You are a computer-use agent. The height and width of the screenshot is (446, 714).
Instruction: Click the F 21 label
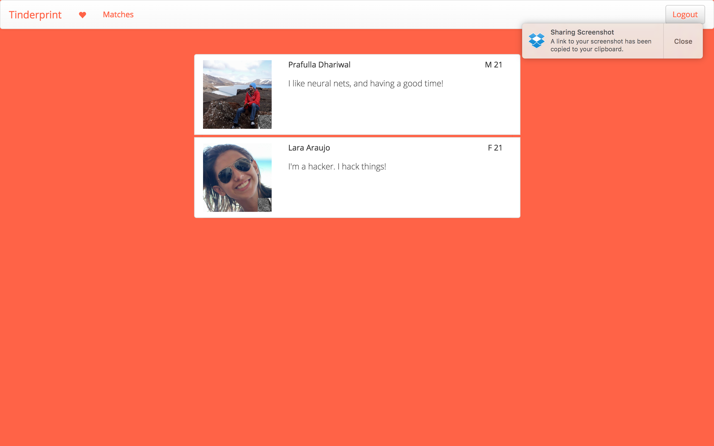click(495, 148)
